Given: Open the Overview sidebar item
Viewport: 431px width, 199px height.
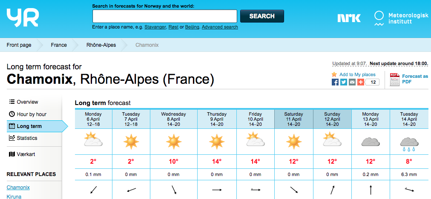Looking at the screenshot, I should [27, 102].
